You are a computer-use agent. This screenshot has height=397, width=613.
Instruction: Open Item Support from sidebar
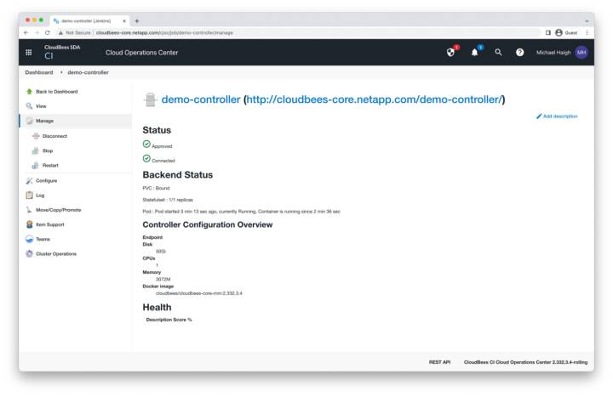pyautogui.click(x=49, y=224)
